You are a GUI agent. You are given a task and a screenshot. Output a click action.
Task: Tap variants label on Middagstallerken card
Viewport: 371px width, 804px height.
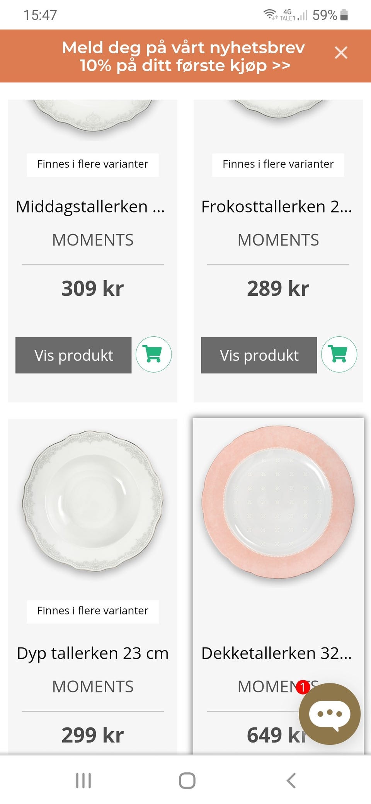(x=93, y=164)
